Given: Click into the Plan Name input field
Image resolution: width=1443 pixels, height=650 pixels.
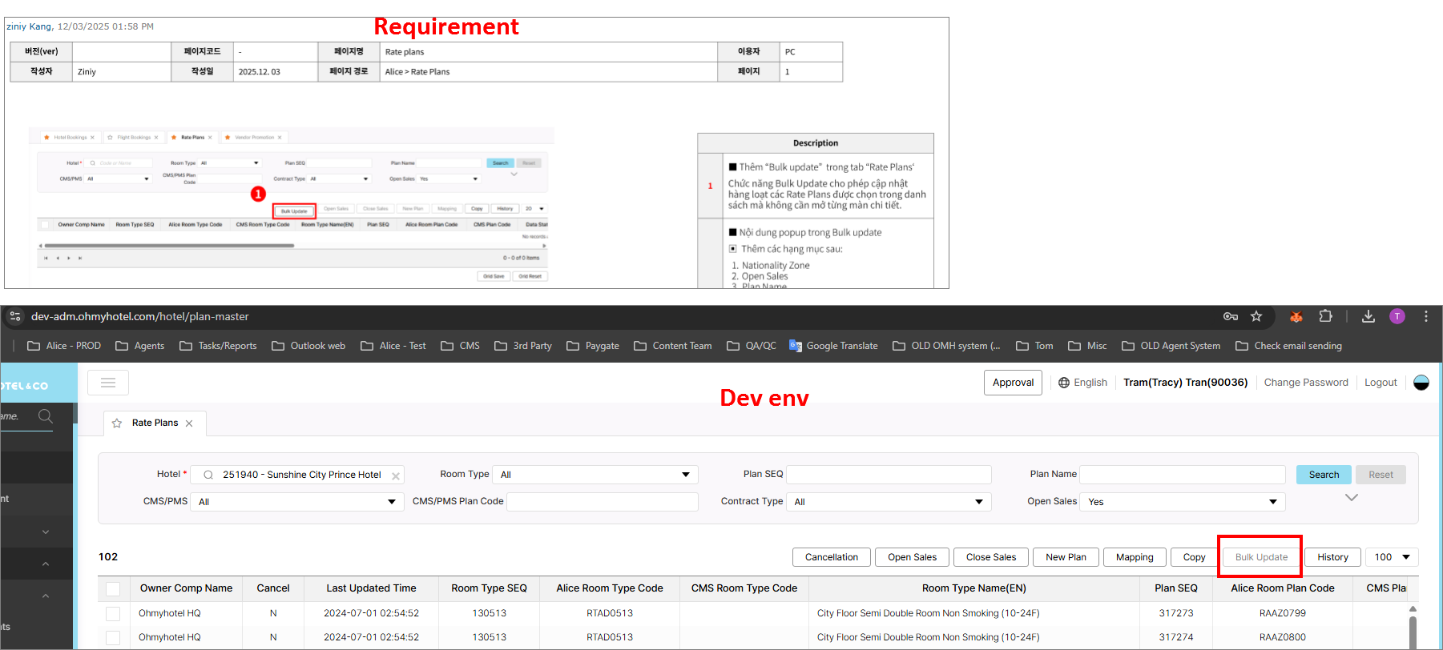Looking at the screenshot, I should tap(1182, 475).
